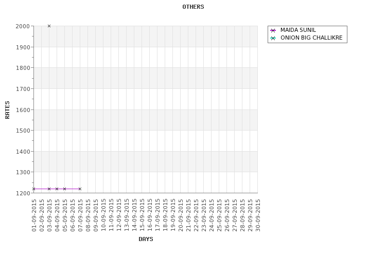Click the DAYS axis label
The width and height of the screenshot is (386, 257).
(x=146, y=239)
